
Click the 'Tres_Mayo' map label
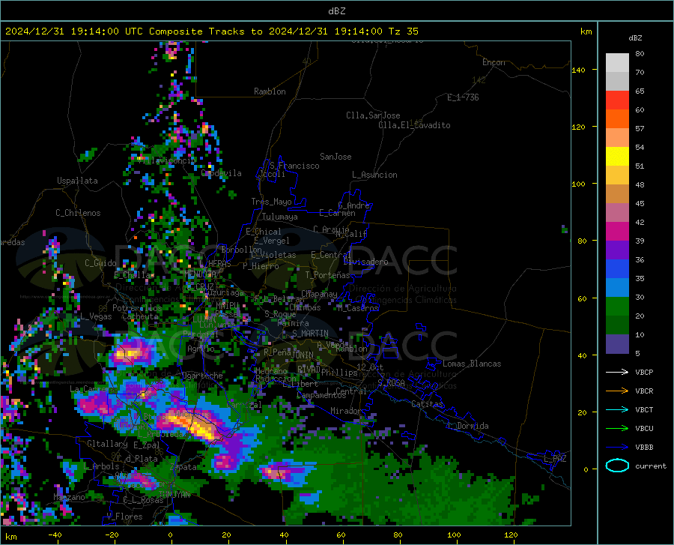[271, 202]
